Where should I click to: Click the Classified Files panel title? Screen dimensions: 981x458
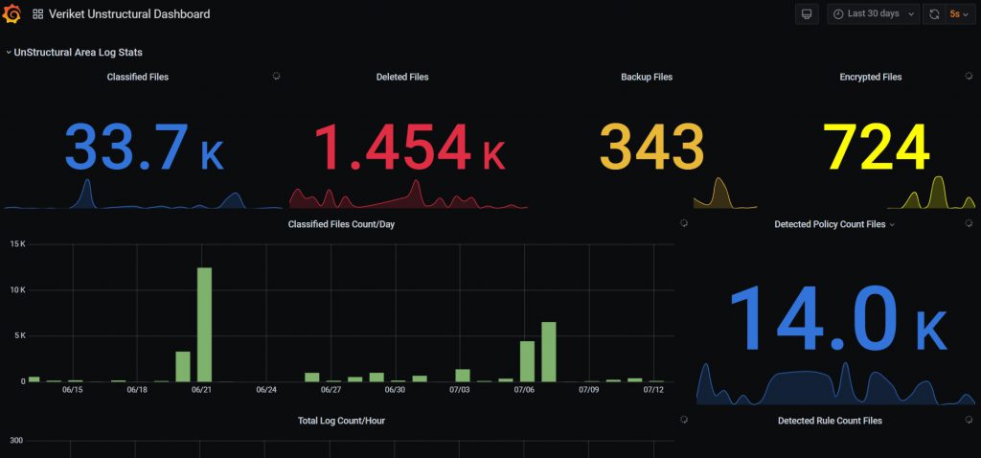point(138,77)
